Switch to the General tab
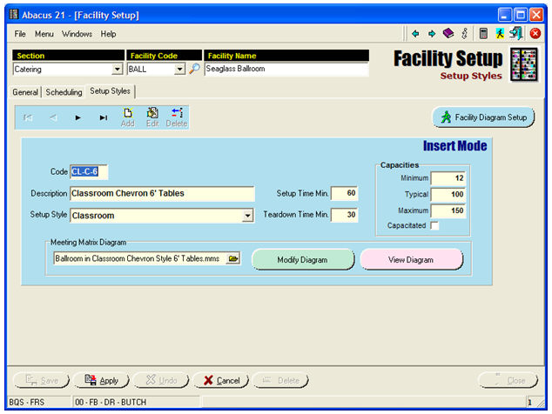 pos(26,92)
